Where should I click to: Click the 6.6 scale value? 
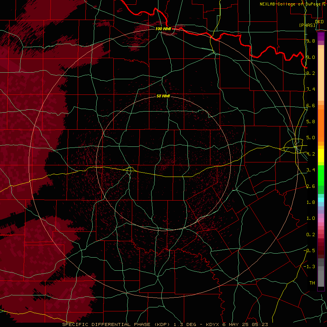pos(311,105)
